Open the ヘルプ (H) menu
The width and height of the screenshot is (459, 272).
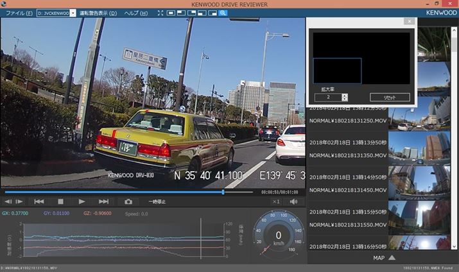click(x=135, y=13)
